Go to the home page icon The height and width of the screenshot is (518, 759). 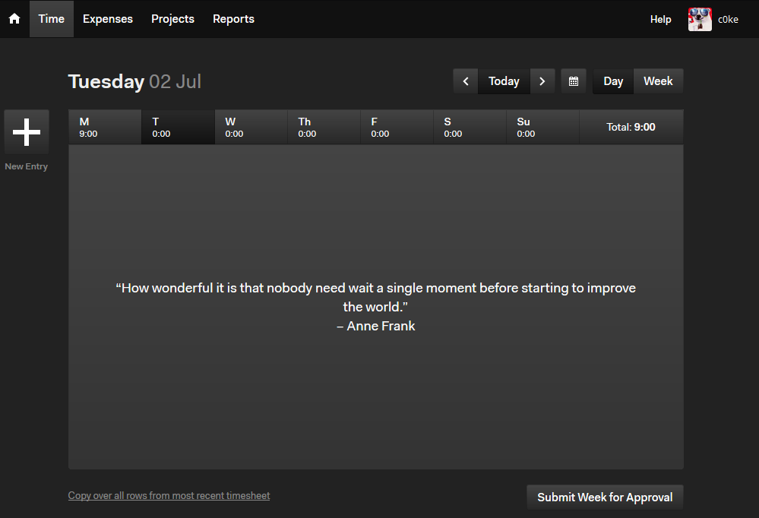(x=14, y=19)
